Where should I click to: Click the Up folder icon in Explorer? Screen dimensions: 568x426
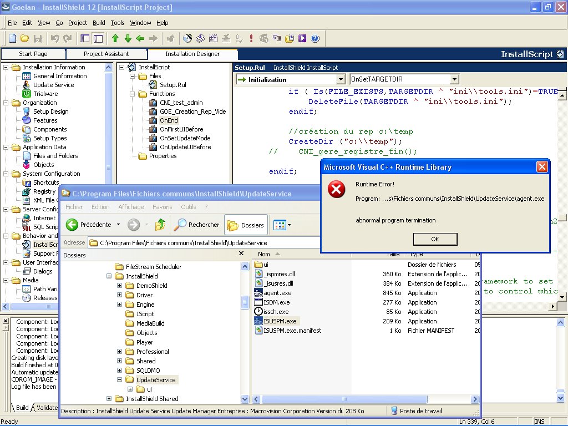(160, 225)
